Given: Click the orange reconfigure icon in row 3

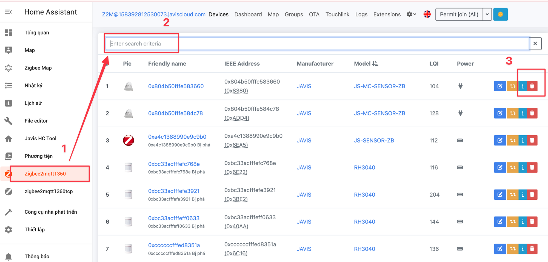Looking at the screenshot, I should point(512,140).
